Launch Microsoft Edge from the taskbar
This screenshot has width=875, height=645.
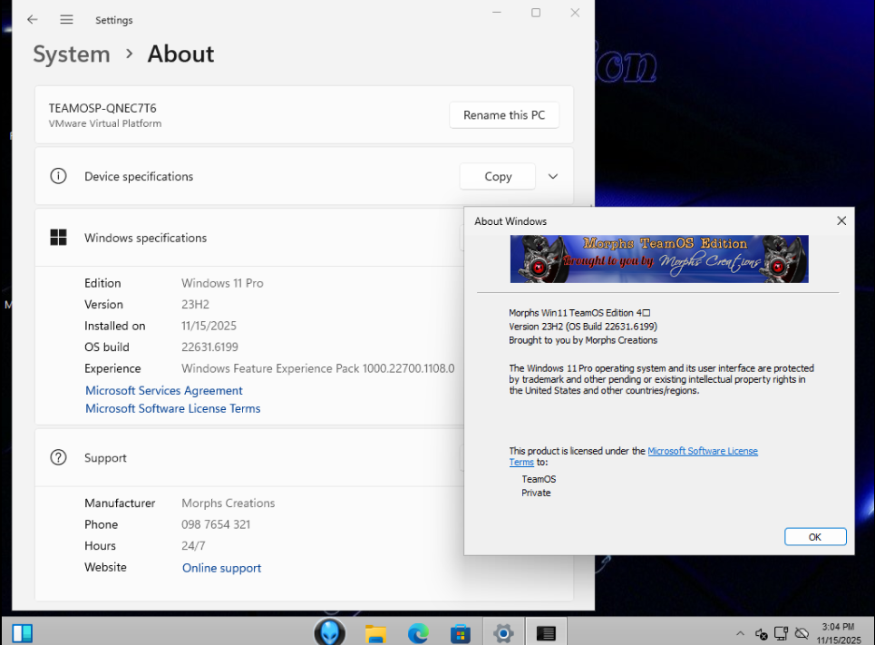(x=418, y=633)
